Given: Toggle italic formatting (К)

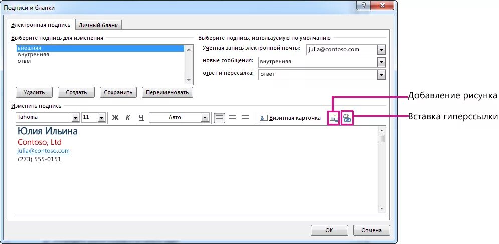Looking at the screenshot, I should click(x=128, y=118).
